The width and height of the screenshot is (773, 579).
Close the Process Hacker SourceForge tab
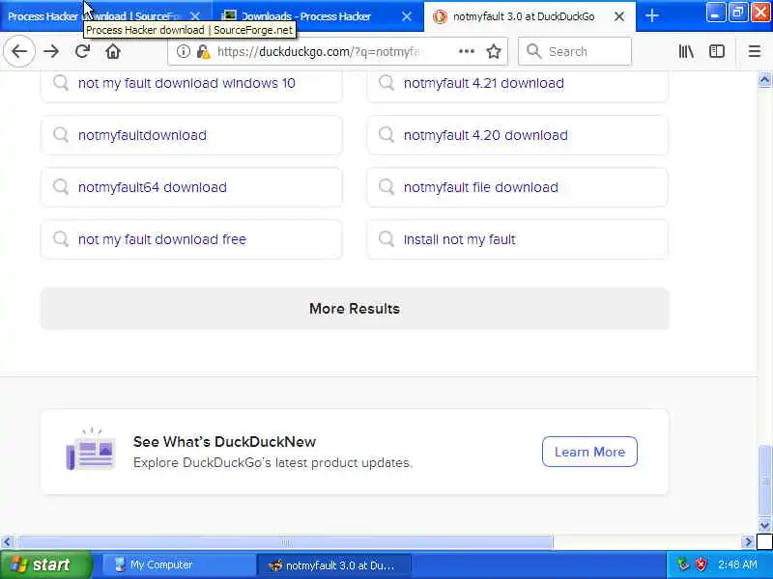pyautogui.click(x=195, y=16)
